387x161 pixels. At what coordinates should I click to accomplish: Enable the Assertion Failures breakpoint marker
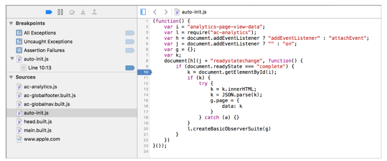(130, 50)
